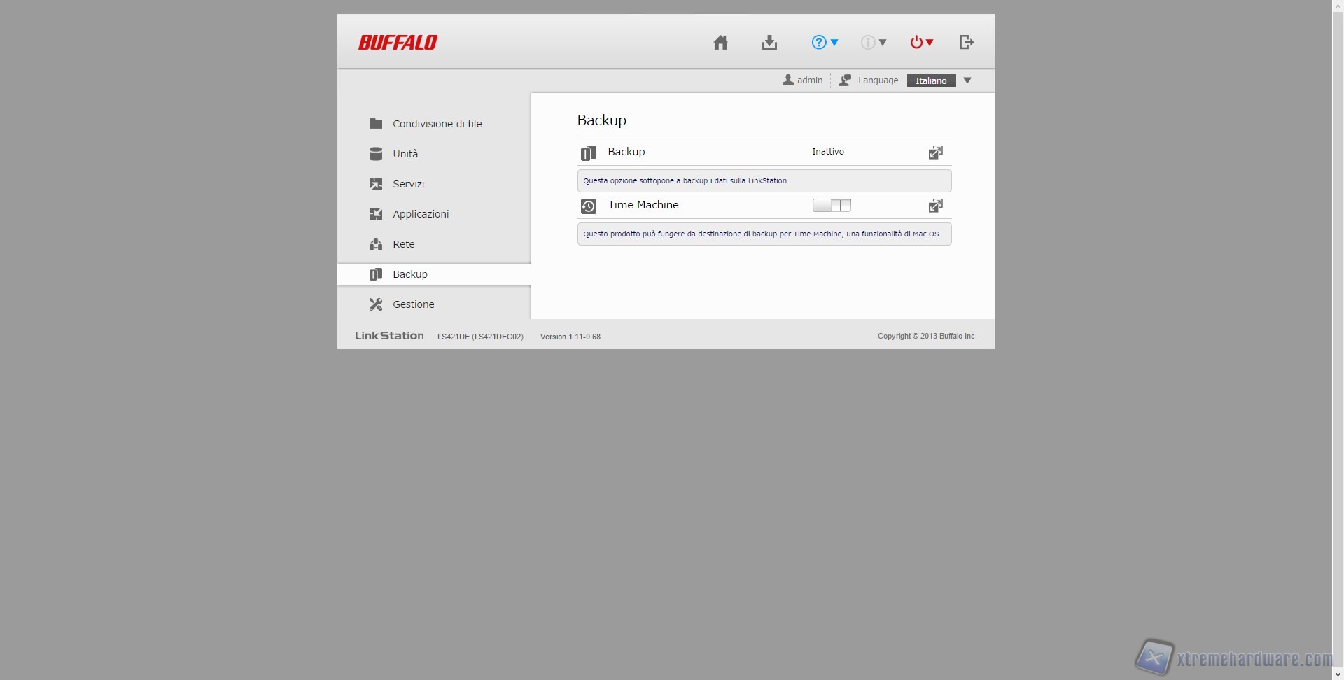1344x680 pixels.
Task: Go to Servizi in sidebar
Action: coord(408,184)
